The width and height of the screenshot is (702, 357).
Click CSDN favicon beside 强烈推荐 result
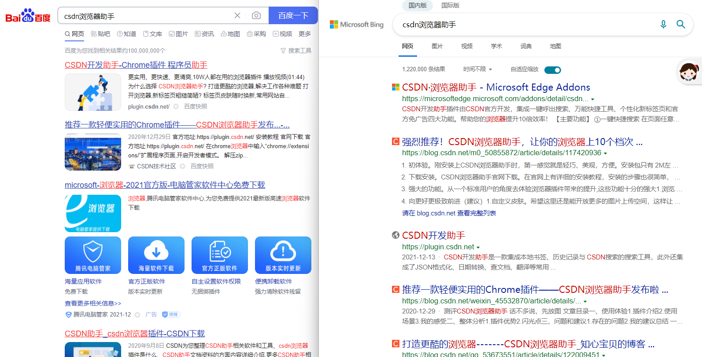coord(395,141)
